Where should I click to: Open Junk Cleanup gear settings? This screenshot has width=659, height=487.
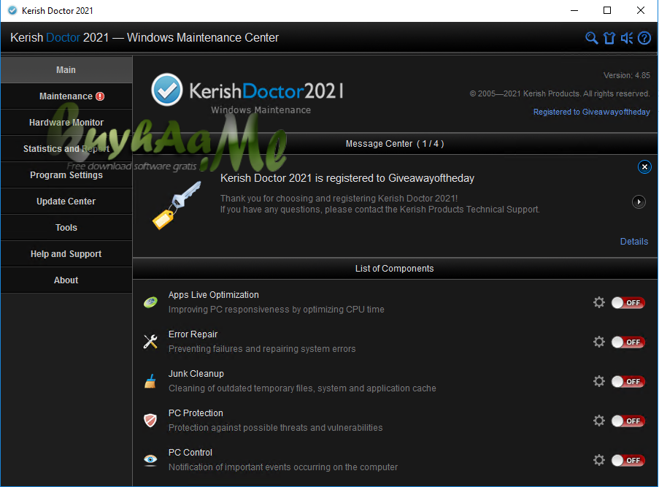pos(599,381)
